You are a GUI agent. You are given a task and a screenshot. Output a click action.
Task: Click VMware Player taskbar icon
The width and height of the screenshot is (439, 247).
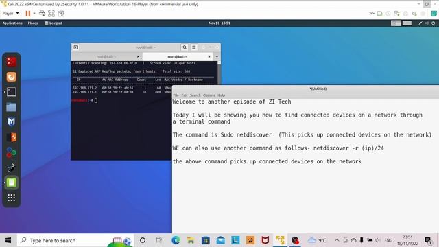(280, 240)
